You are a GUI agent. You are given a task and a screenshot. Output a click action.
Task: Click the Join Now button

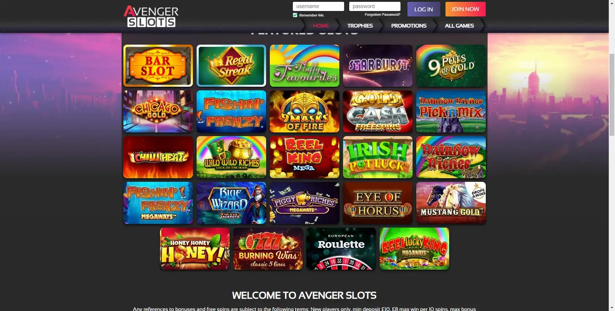coord(465,9)
